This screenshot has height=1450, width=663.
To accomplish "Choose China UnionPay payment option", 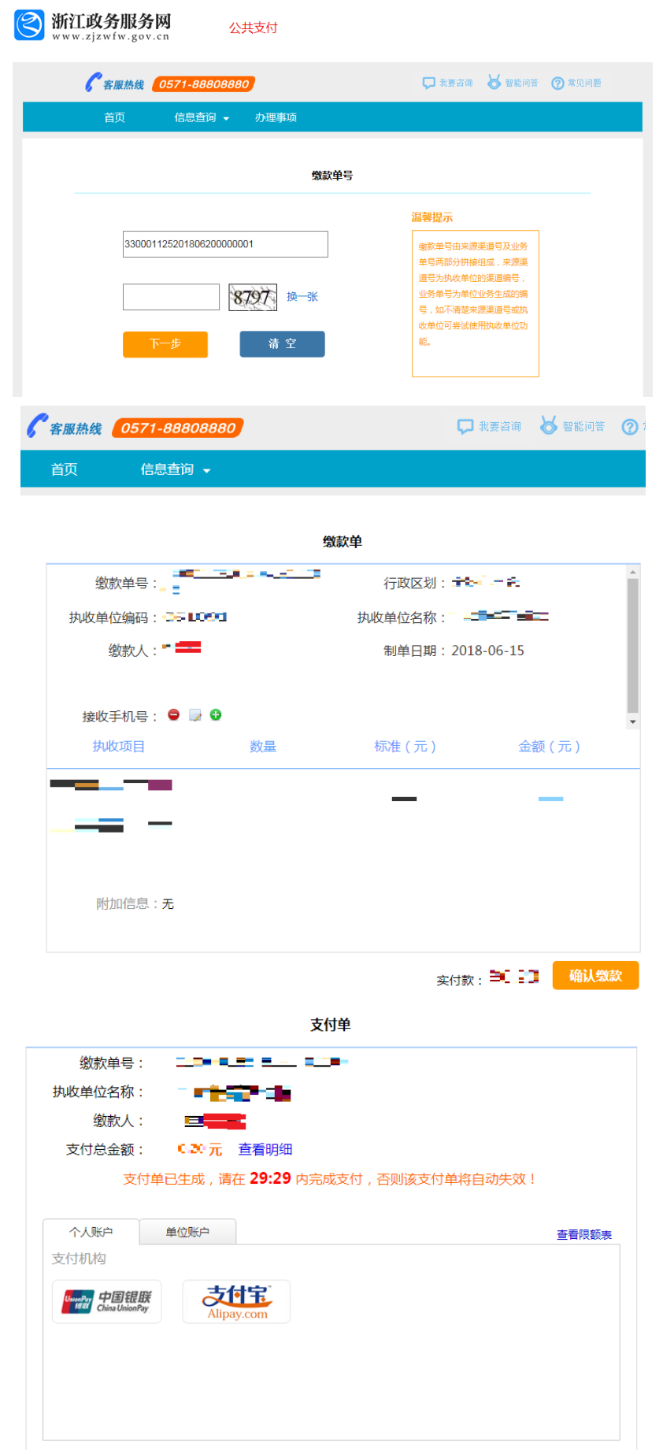I will [107, 1301].
